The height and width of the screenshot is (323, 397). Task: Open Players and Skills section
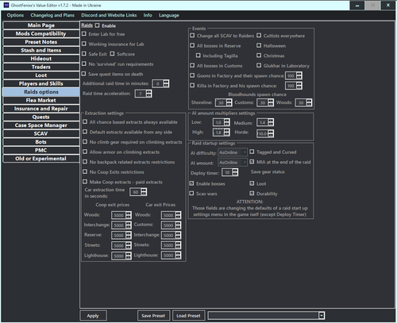41,83
